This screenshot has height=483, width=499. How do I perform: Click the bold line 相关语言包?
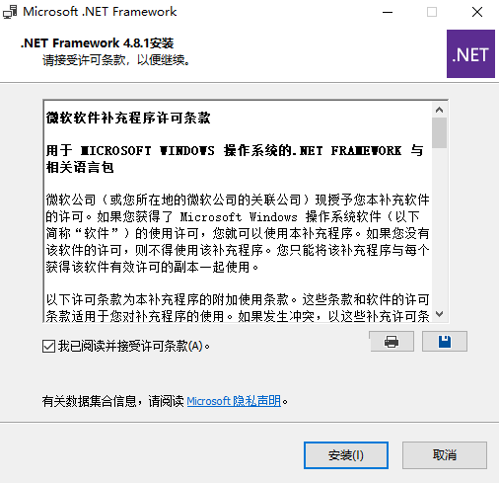pyautogui.click(x=80, y=167)
